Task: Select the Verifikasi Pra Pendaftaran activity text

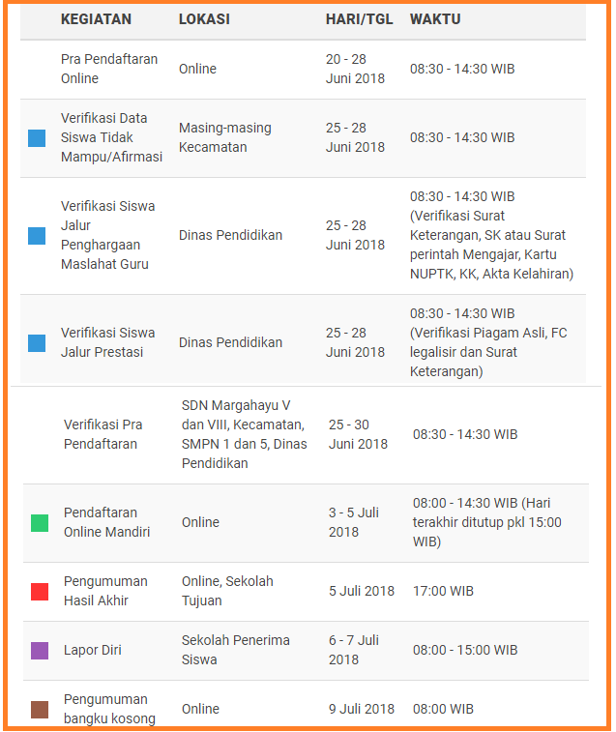Action: [103, 434]
